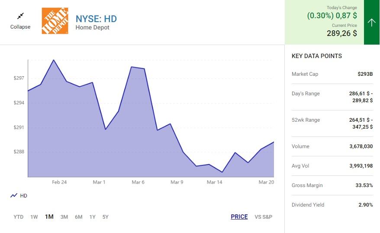Switch chart to VS S&P view
This screenshot has height=233, width=380.
click(x=264, y=217)
